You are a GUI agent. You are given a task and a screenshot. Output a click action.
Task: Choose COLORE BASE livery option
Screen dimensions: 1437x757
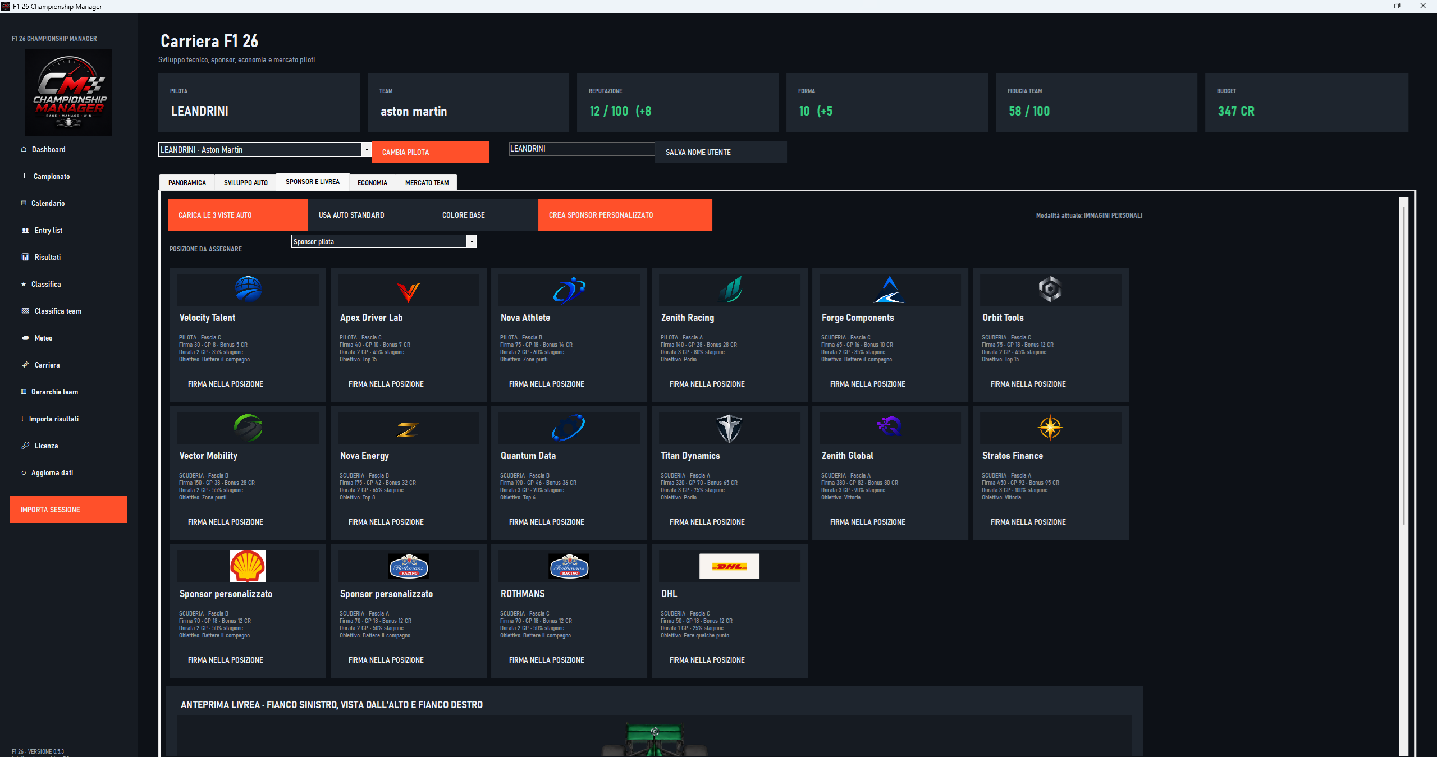click(464, 215)
